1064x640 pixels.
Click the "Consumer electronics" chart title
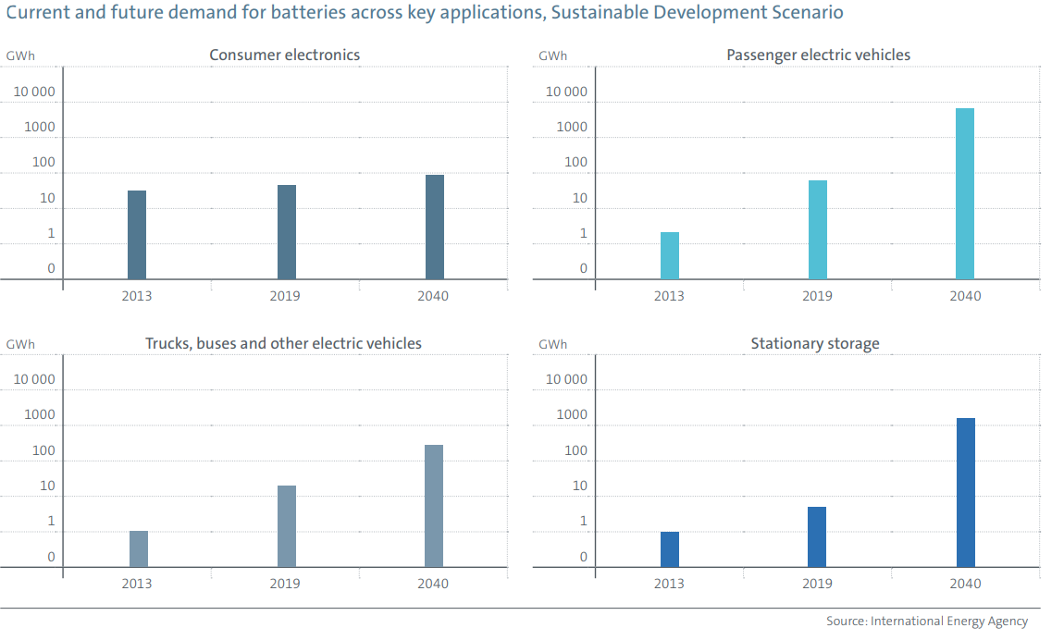(284, 55)
